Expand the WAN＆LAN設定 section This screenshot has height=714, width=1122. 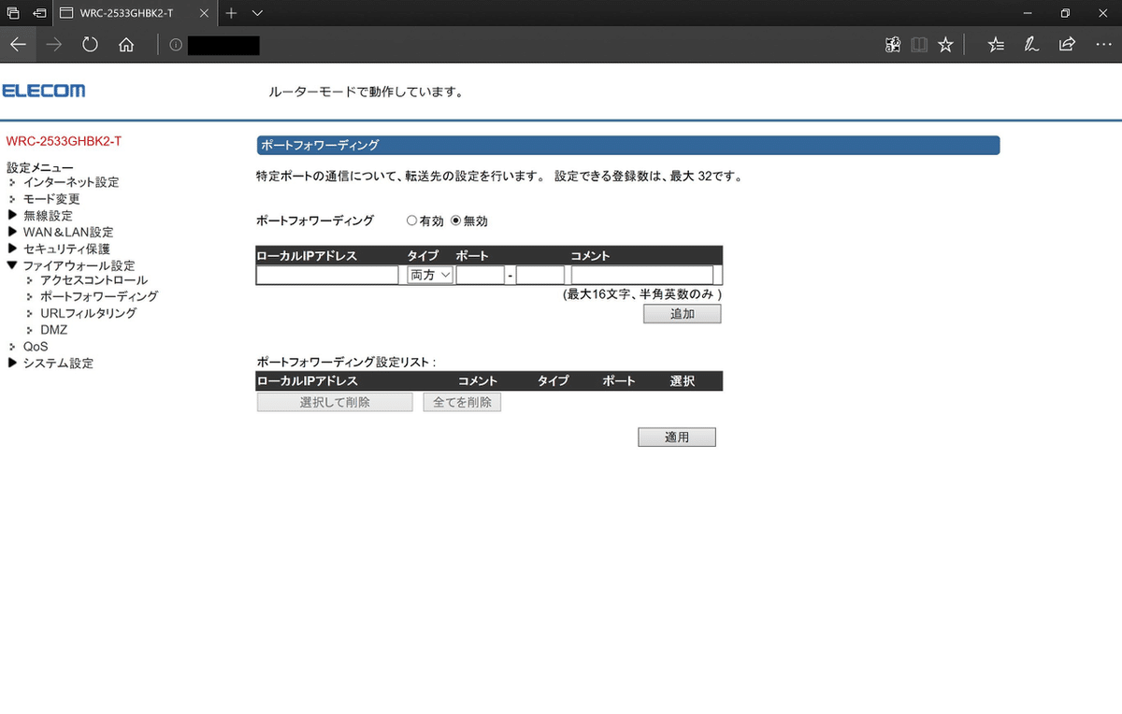[x=66, y=232]
